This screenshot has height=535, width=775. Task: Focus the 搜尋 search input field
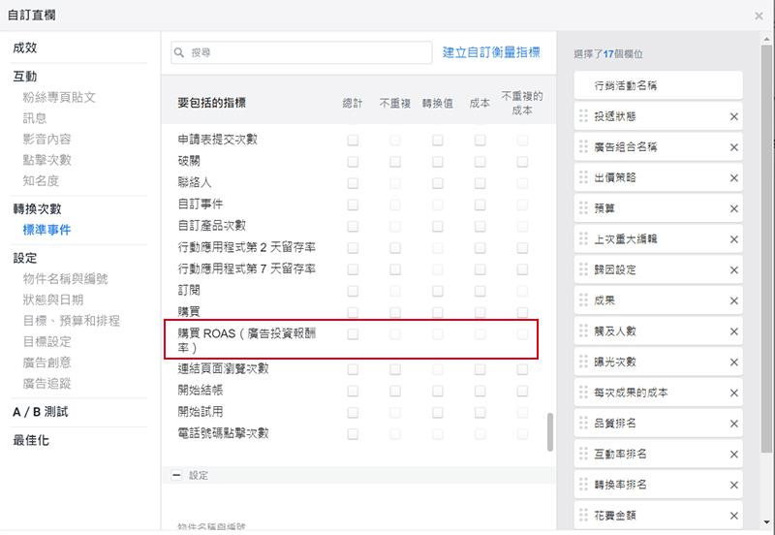point(300,52)
